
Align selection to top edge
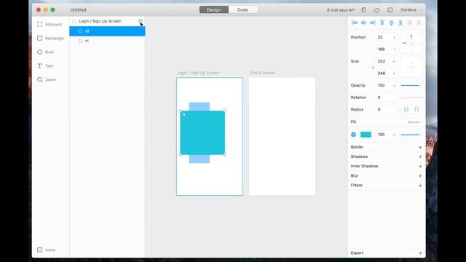(382, 23)
